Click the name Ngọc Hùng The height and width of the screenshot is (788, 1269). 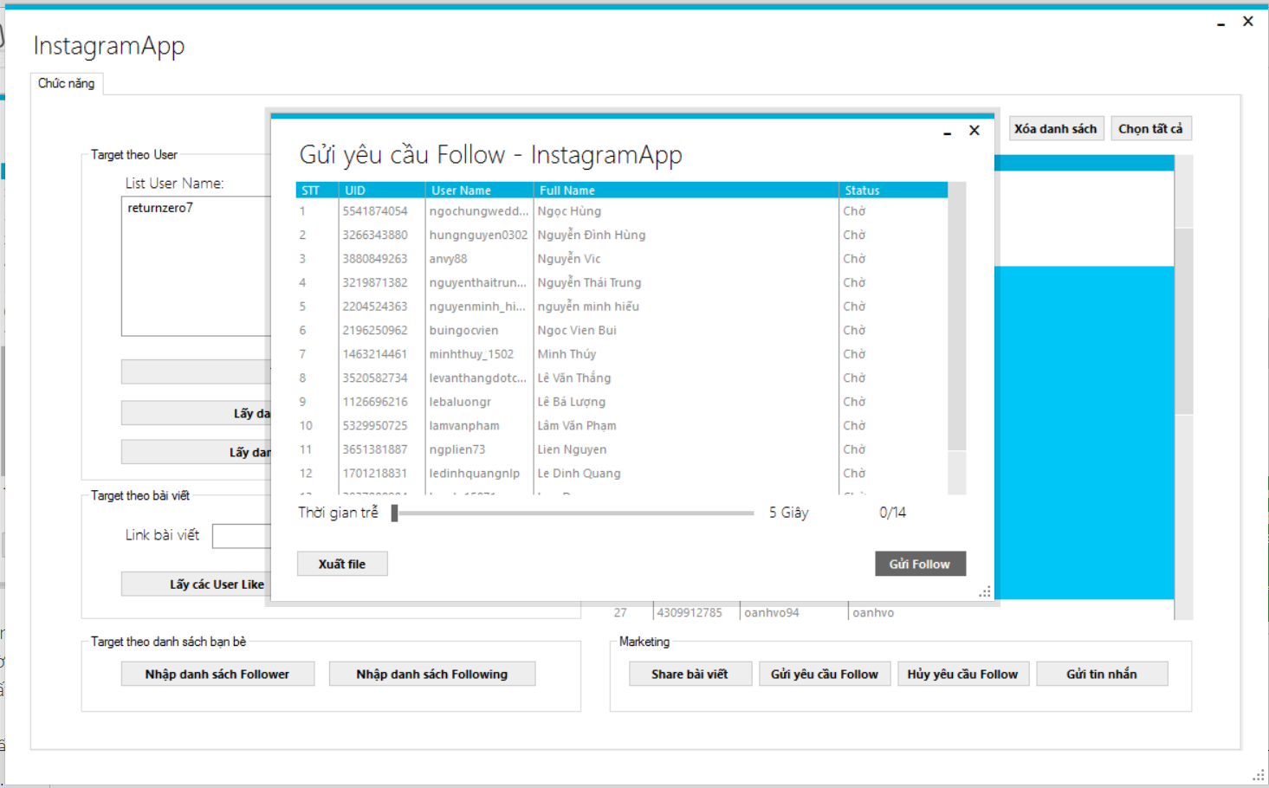[569, 211]
